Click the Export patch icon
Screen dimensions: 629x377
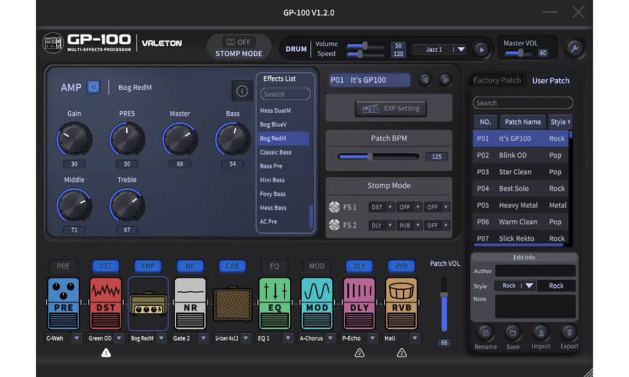(569, 332)
